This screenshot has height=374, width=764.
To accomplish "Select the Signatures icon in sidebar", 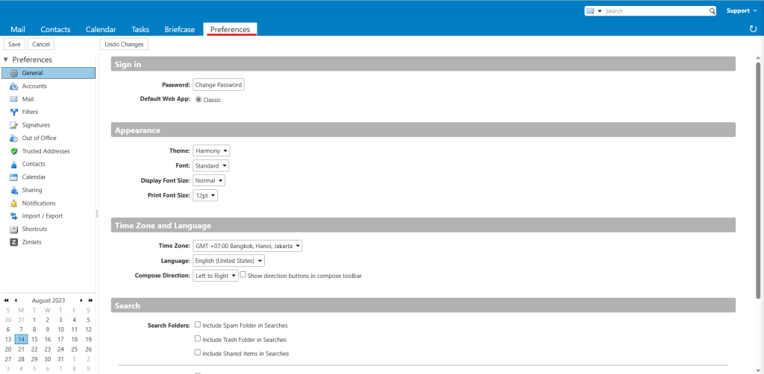I will [13, 125].
